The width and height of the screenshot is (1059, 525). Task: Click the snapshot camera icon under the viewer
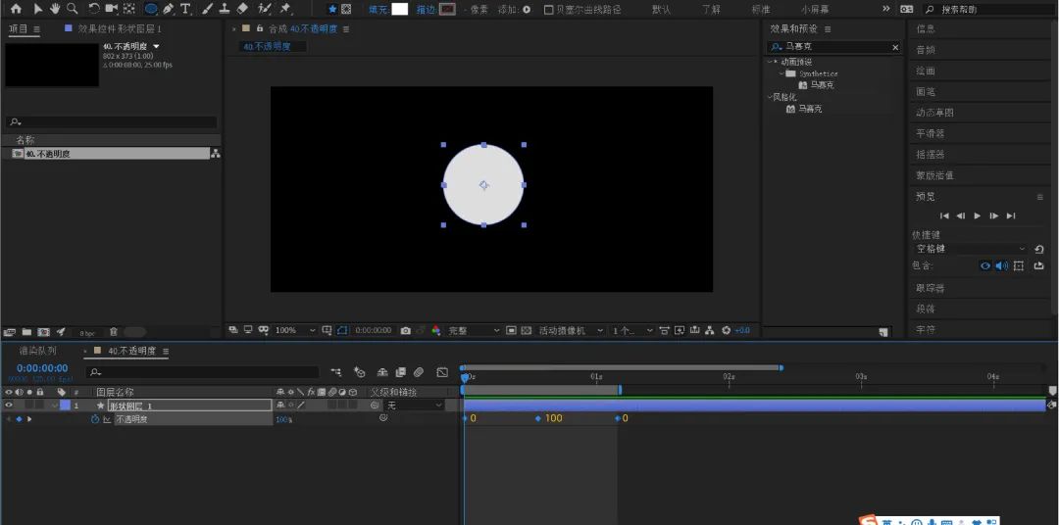[x=405, y=331]
